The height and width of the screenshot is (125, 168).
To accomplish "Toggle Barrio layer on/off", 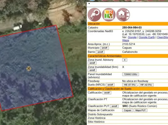I will point(100,52).
